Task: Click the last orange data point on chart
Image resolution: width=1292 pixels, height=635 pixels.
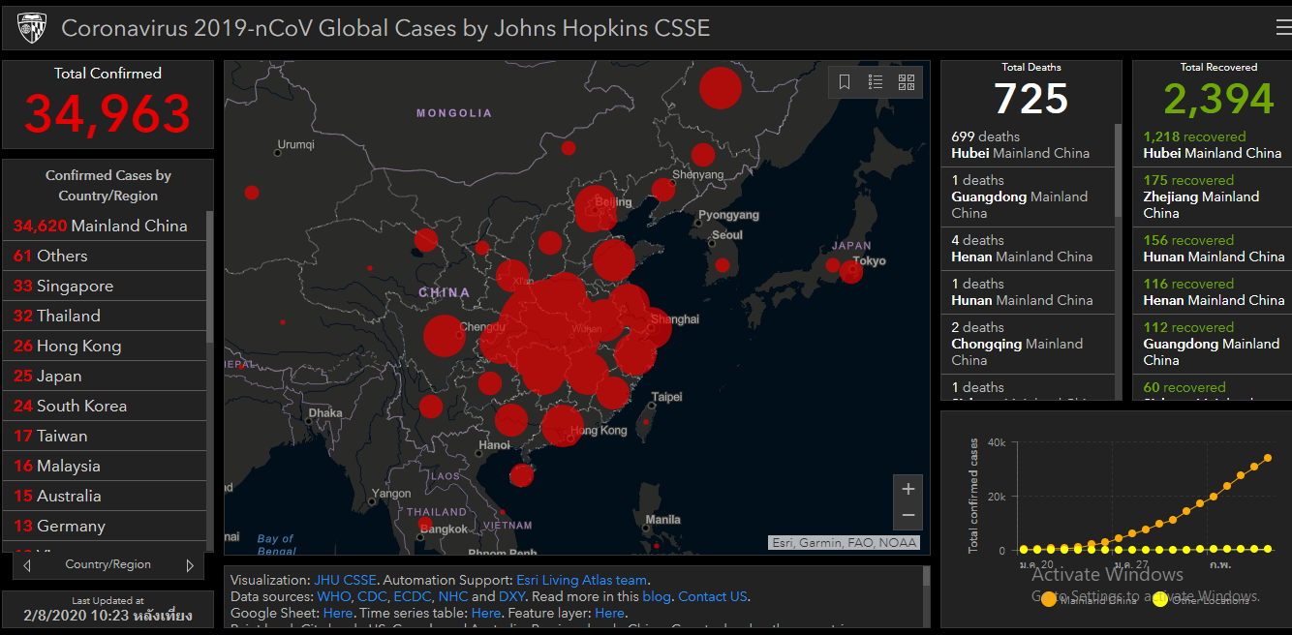Action: 1268,459
